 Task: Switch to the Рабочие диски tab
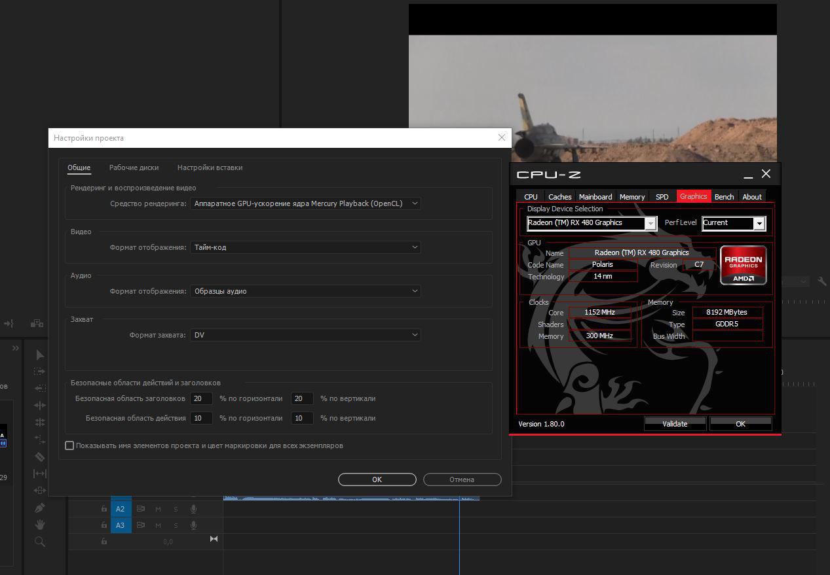[x=134, y=167]
